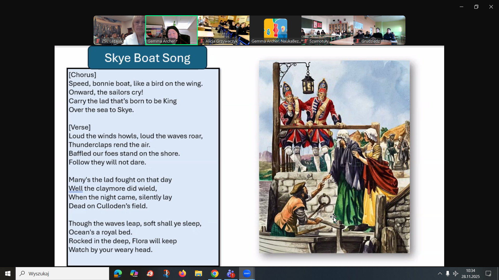
Task: Open the clock and date flyout
Action: click(x=470, y=274)
